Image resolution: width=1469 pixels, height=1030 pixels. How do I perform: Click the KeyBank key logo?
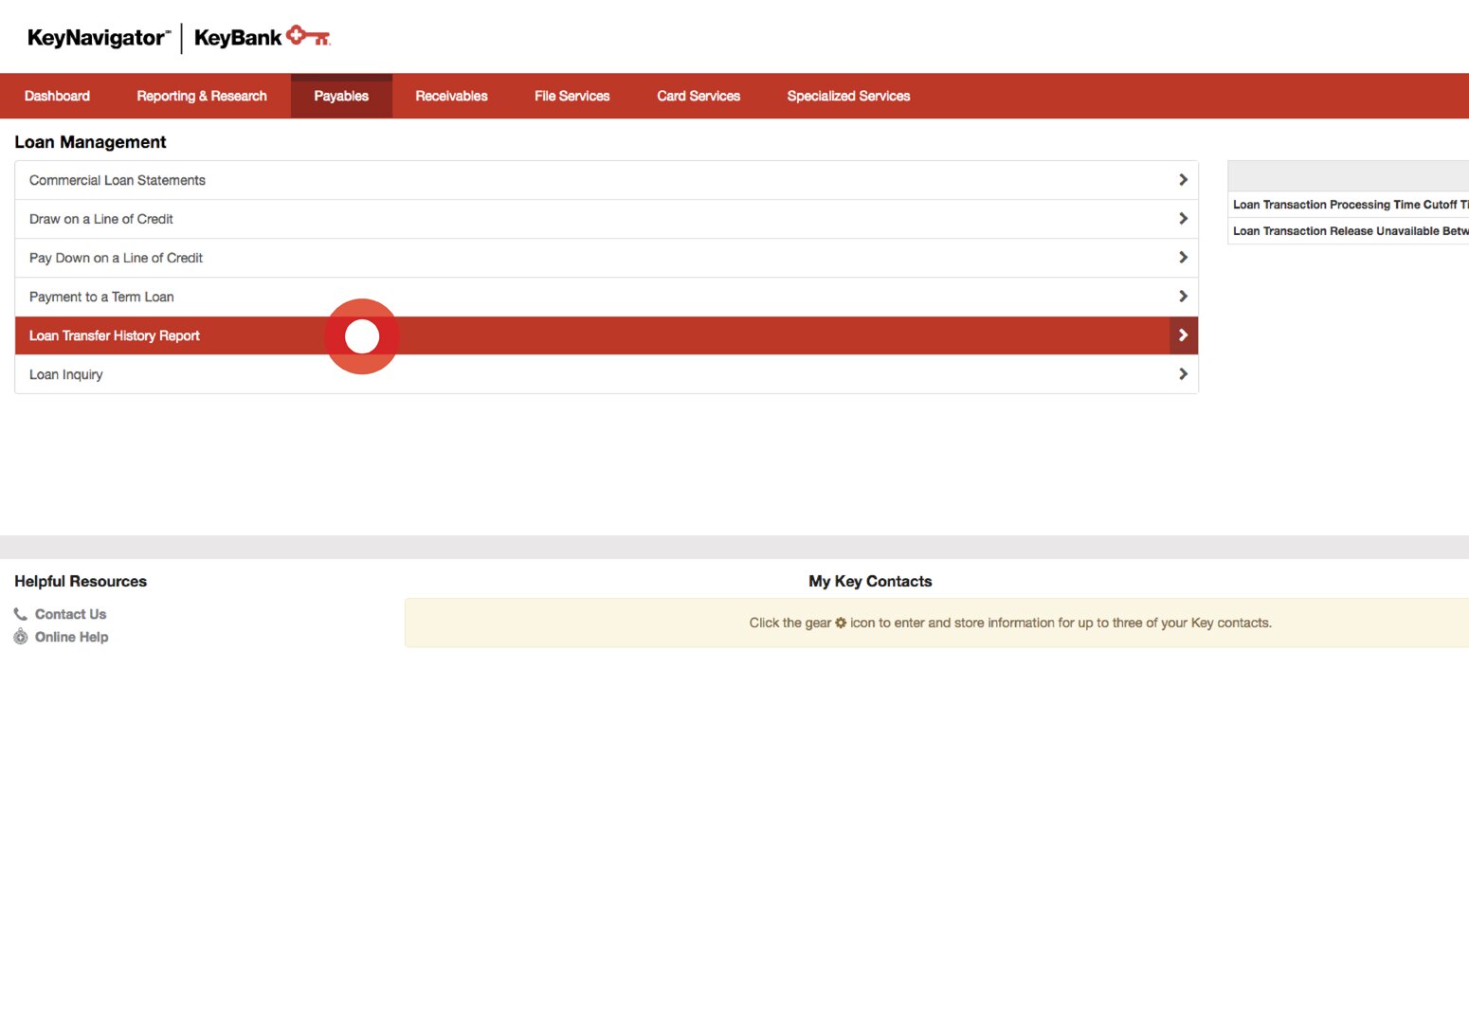(308, 36)
